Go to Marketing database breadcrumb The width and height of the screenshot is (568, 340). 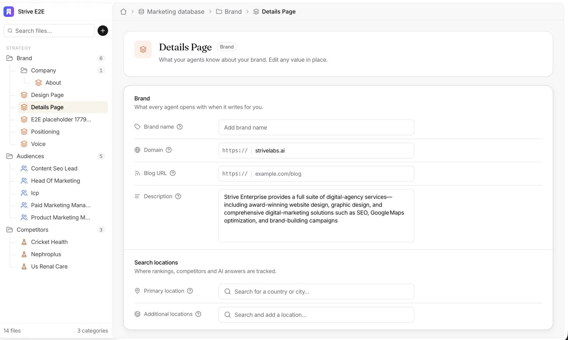[x=175, y=12]
